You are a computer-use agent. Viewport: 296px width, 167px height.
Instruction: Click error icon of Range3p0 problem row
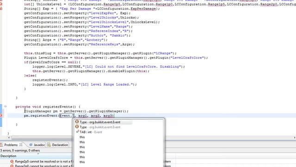[12, 166]
